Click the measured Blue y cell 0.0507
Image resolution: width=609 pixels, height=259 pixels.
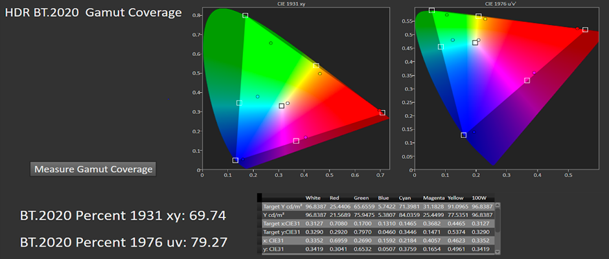[x=386, y=249]
